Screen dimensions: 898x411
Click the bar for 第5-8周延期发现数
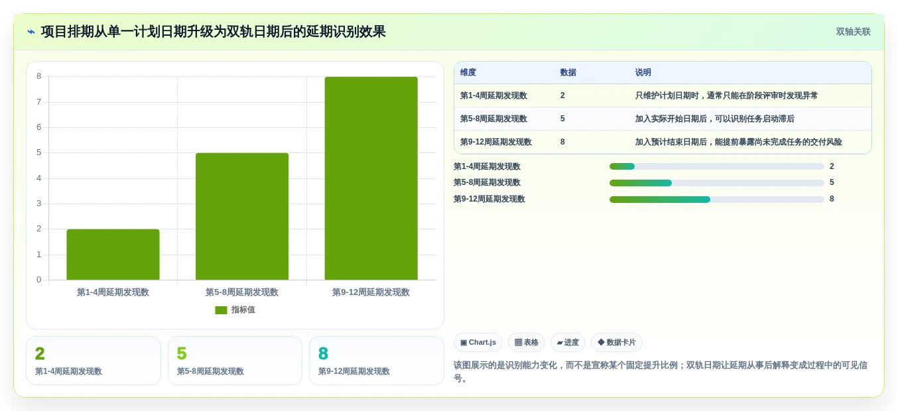tap(242, 216)
